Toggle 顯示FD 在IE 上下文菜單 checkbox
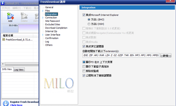This screenshot has height=106, width=176. [x=84, y=62]
